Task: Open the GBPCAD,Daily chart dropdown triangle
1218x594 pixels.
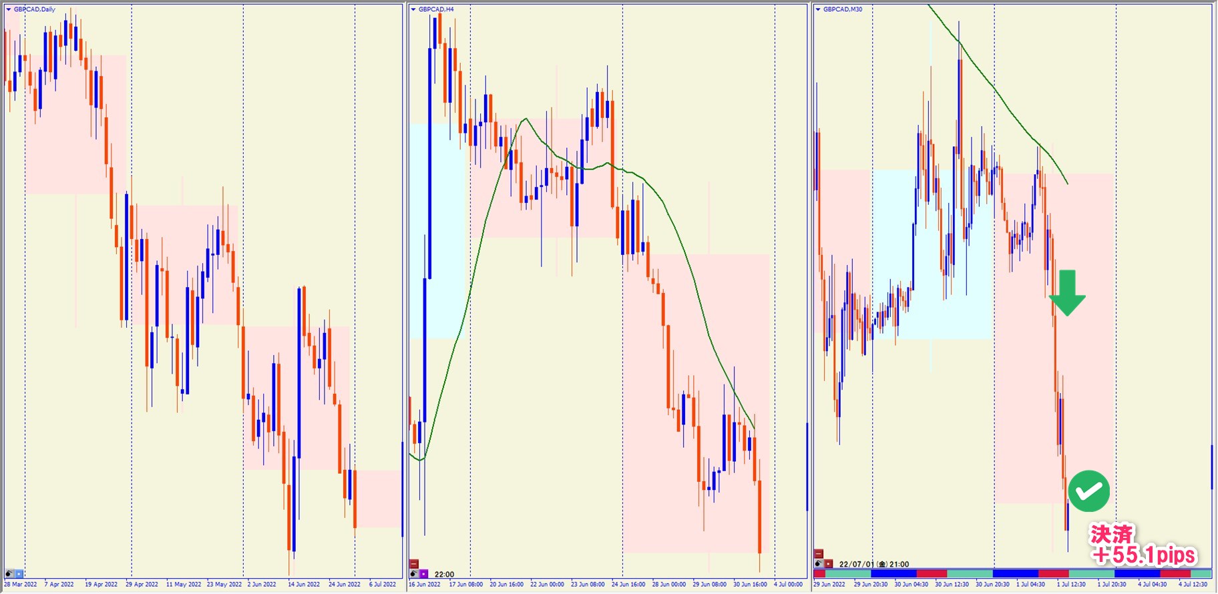Action: [8, 9]
